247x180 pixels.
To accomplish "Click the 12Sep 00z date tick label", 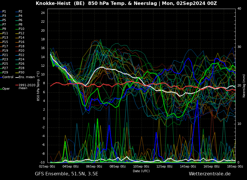I will click(x=164, y=166).
